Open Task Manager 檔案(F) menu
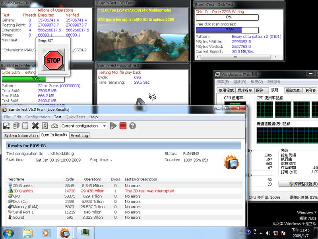This screenshot has height=239, width=318. [223, 82]
